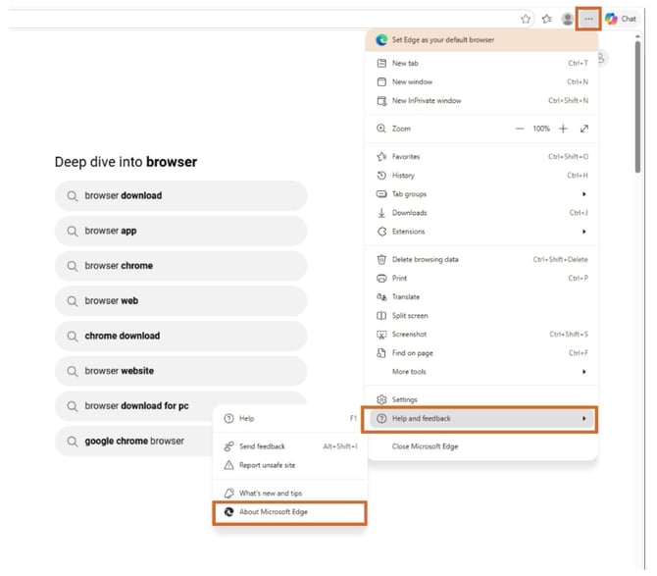Image resolution: width=657 pixels, height=576 pixels.
Task: Choose Delete browsing data
Action: 481,259
